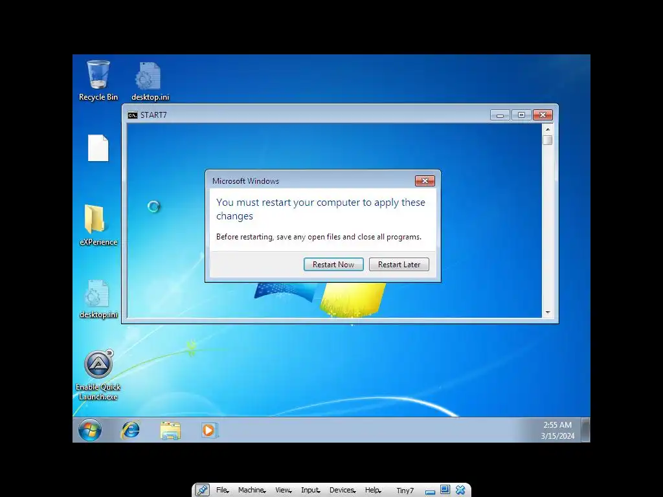Close the VM using mini toolbar X icon
This screenshot has width=663, height=497.
click(460, 491)
